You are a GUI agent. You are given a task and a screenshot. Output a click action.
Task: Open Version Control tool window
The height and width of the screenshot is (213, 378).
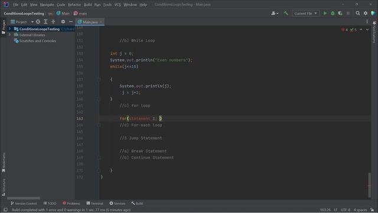click(x=24, y=204)
